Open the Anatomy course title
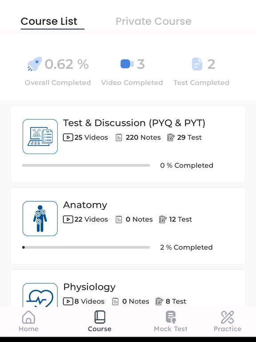This screenshot has width=256, height=342. [x=85, y=205]
